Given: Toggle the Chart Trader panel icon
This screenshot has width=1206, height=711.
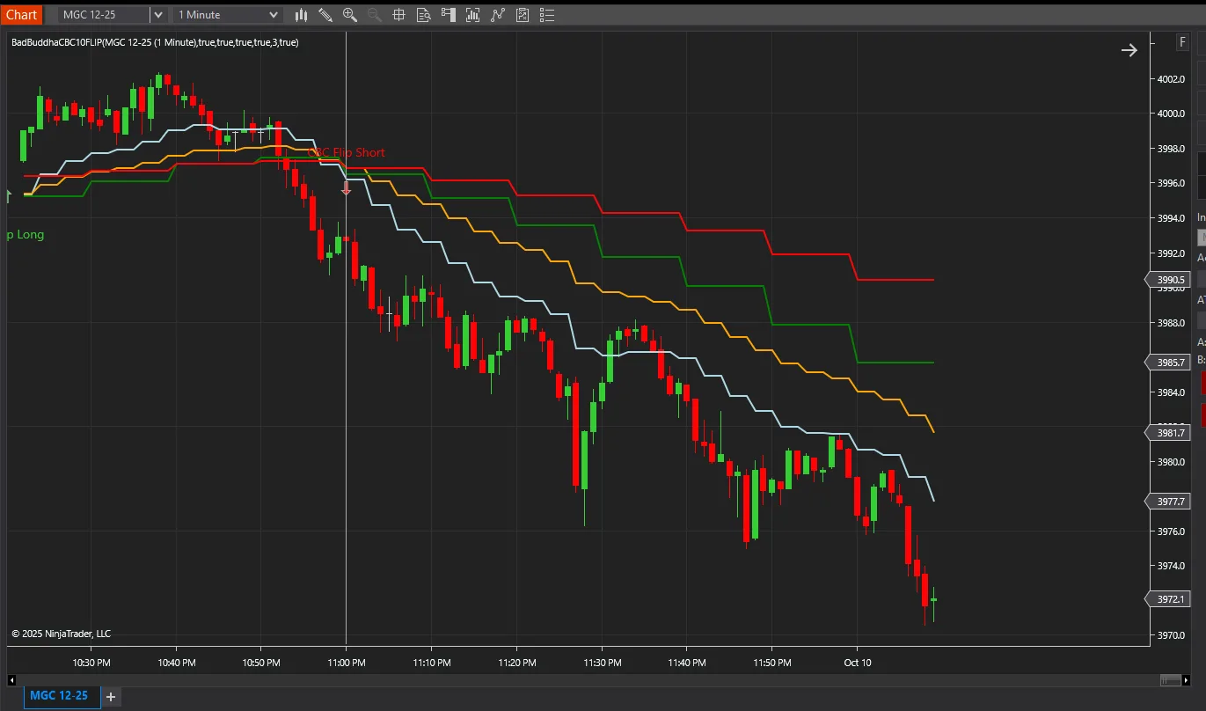Looking at the screenshot, I should click(449, 14).
